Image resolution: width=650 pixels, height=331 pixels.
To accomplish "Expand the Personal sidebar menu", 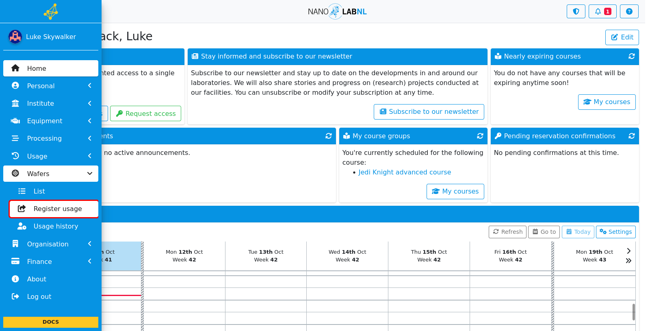I will pos(51,86).
